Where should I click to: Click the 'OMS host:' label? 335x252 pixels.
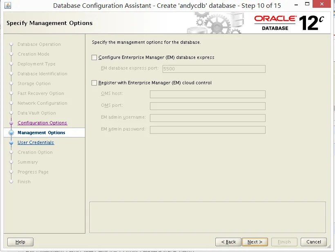(x=112, y=94)
